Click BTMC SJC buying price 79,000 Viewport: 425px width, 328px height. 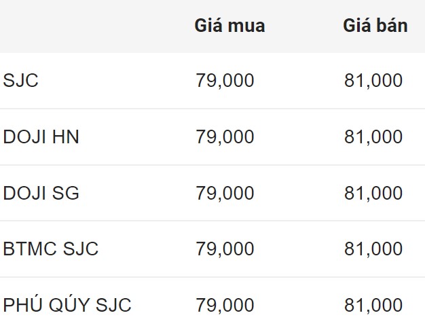[225, 249]
